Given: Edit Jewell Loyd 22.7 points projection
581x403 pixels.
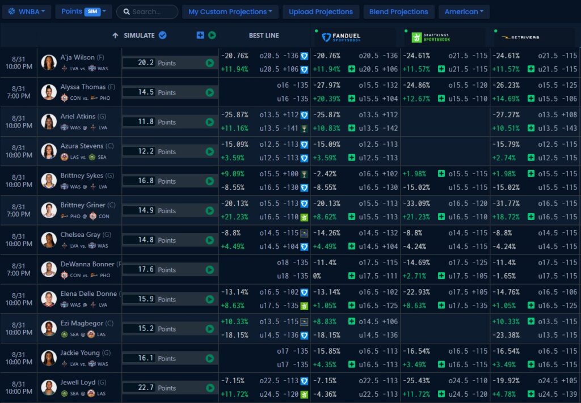Looking at the screenshot, I should click(139, 388).
